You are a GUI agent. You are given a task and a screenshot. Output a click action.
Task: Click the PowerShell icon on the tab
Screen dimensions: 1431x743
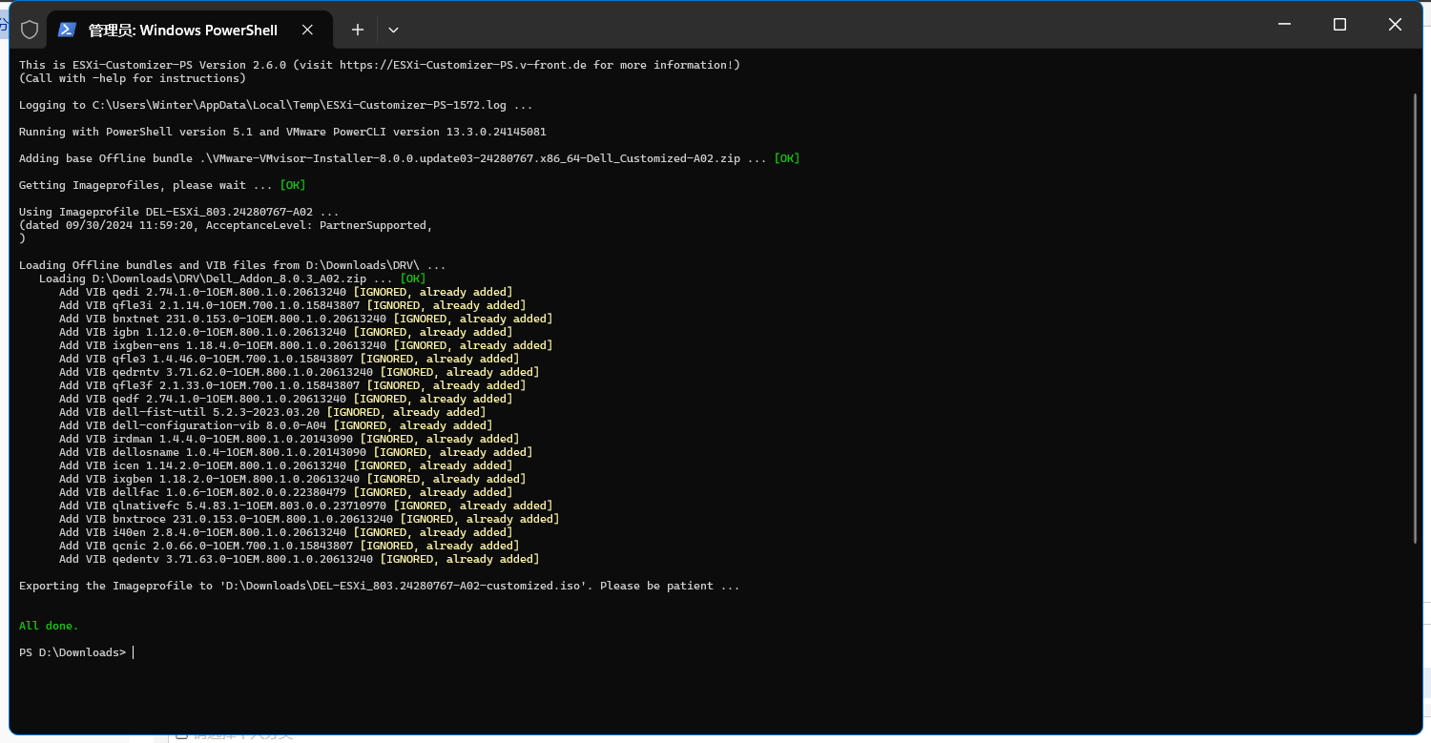click(x=67, y=30)
